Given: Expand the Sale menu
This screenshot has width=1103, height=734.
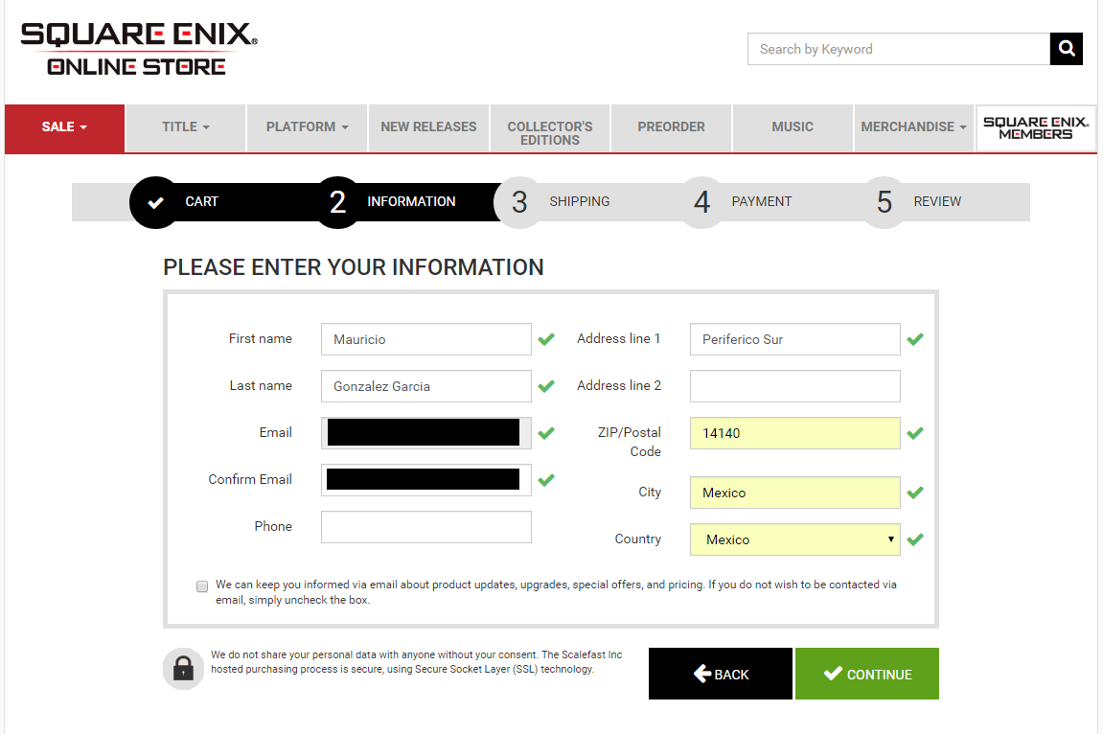Looking at the screenshot, I should [64, 127].
